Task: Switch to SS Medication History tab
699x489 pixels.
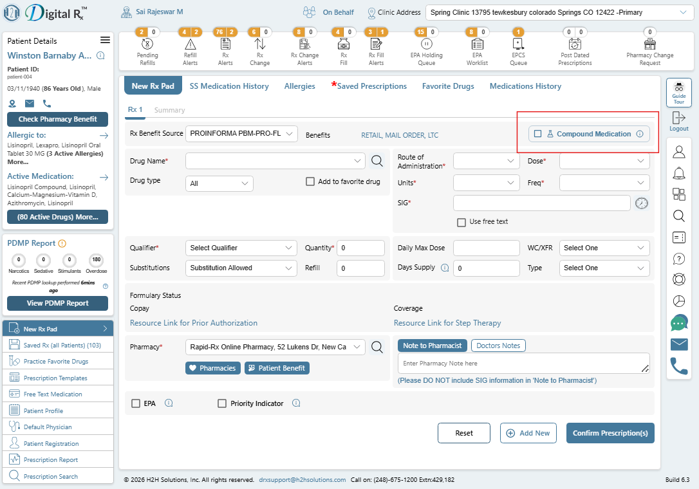Action: pos(229,86)
